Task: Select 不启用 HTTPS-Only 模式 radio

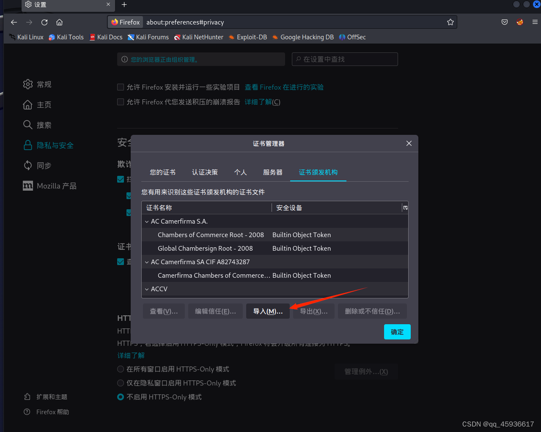Action: click(121, 397)
